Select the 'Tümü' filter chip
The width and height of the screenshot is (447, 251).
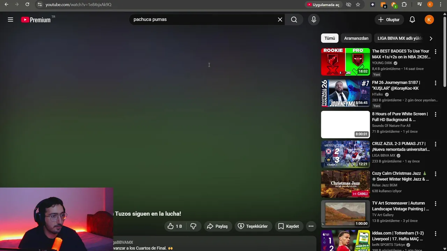(x=330, y=38)
